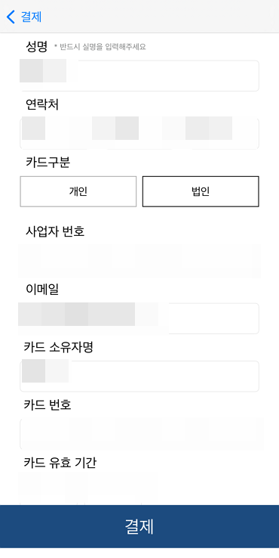Focus the 카드 번호 input field
279x558 pixels.
click(x=139, y=434)
